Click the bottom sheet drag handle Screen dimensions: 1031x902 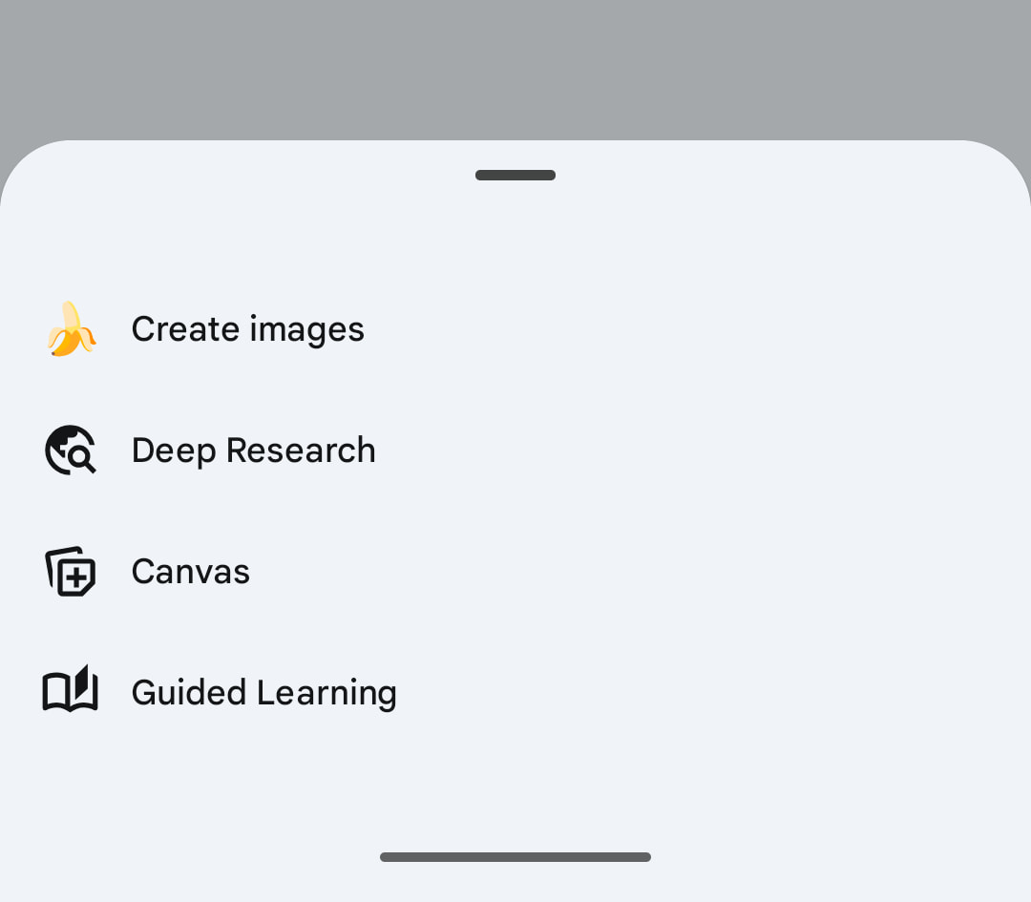click(x=515, y=175)
